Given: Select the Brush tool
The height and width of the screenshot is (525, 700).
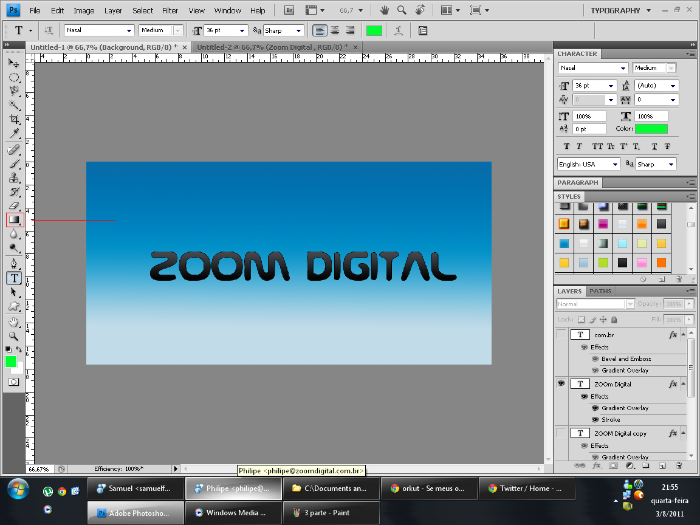Looking at the screenshot, I should pos(14,164).
